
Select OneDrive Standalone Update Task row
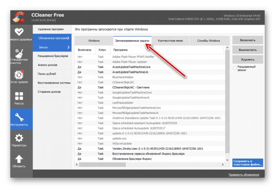[x=150, y=118]
